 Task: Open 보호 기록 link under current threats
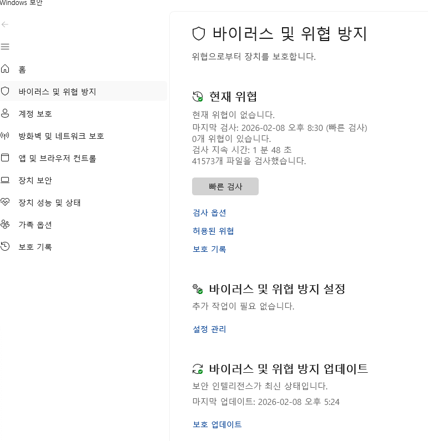209,249
